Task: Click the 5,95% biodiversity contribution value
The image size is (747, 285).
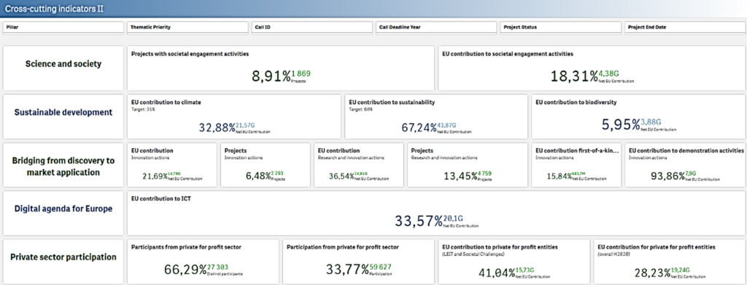Action: pos(621,125)
